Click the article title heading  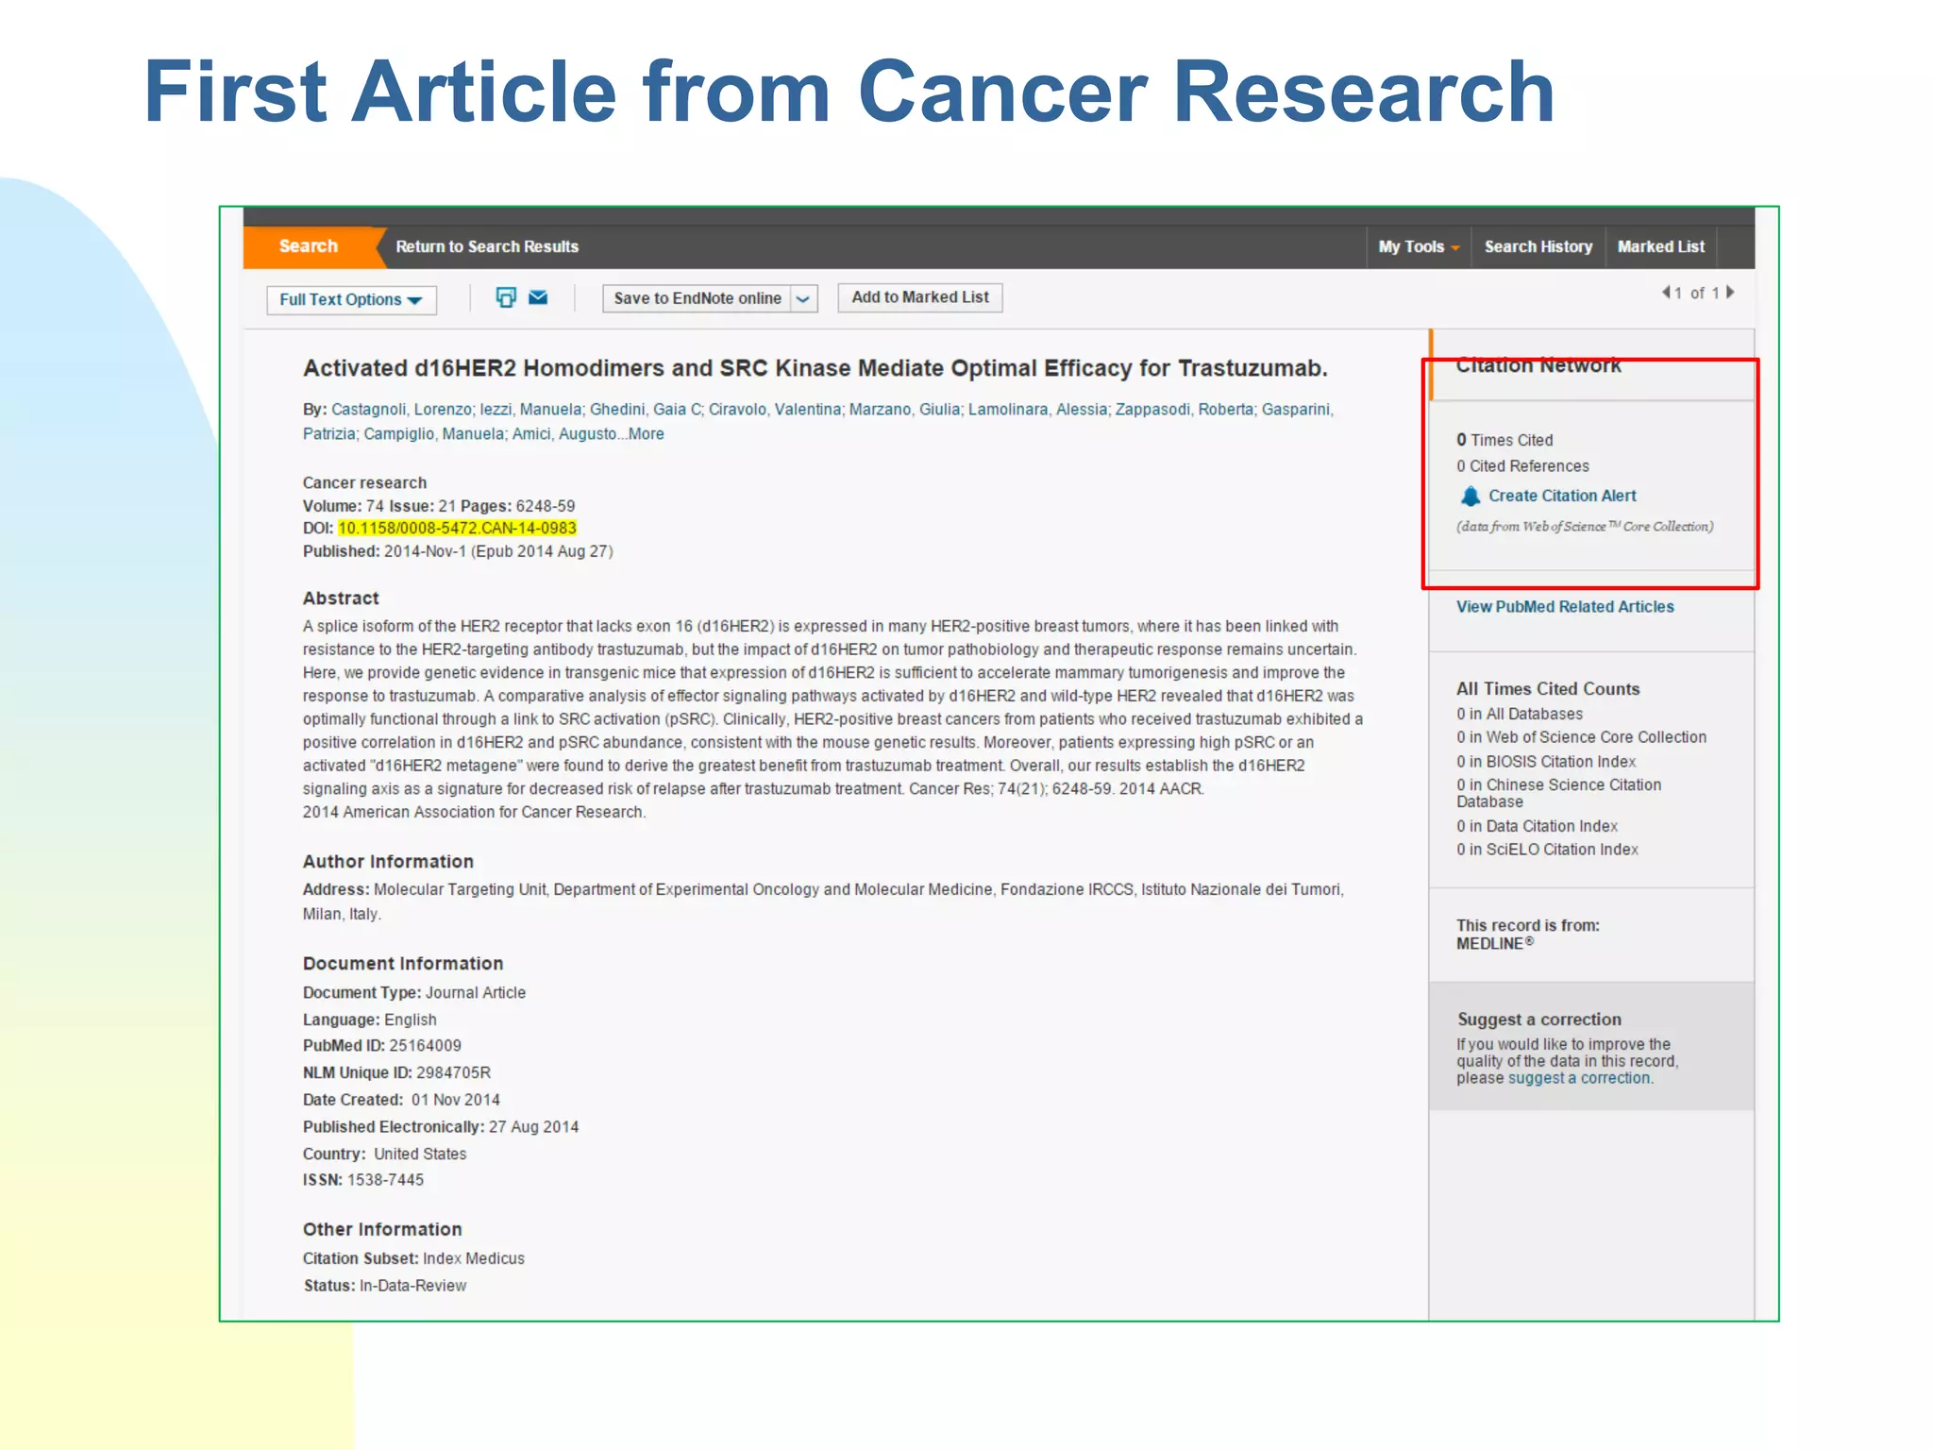coord(815,368)
